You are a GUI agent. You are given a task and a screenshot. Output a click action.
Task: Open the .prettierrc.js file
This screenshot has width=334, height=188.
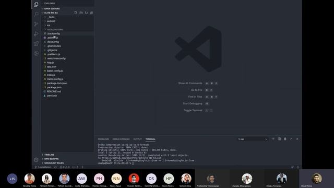pos(53,54)
